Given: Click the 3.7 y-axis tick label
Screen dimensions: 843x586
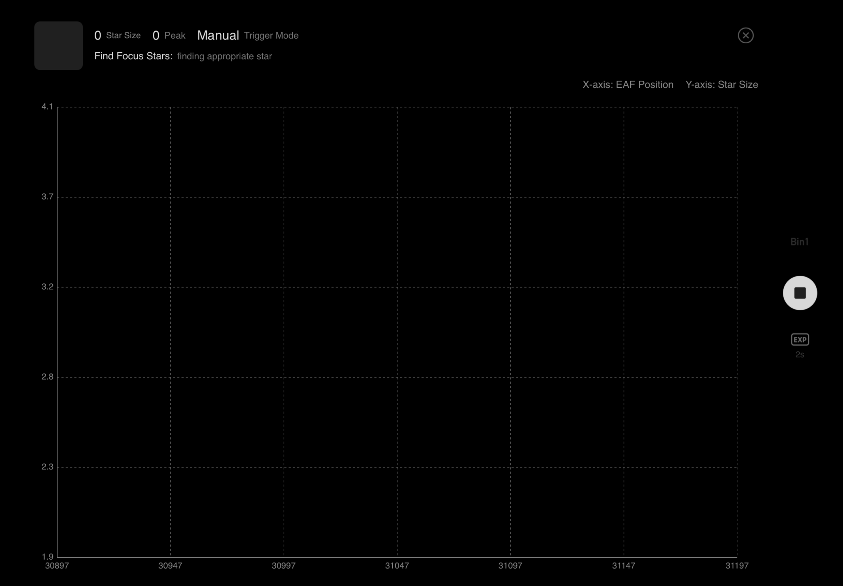Looking at the screenshot, I should [47, 197].
